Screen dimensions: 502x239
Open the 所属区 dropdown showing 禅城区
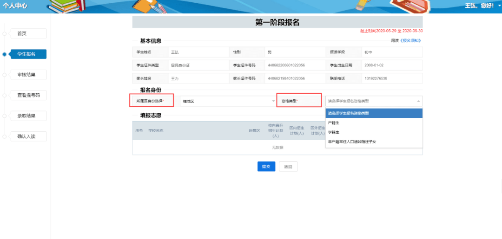[x=229, y=101]
